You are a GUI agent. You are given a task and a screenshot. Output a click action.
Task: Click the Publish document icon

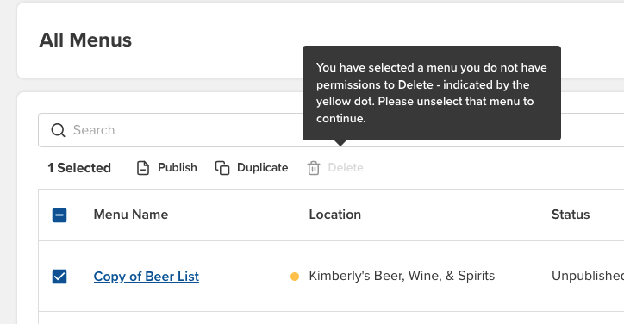tap(143, 168)
